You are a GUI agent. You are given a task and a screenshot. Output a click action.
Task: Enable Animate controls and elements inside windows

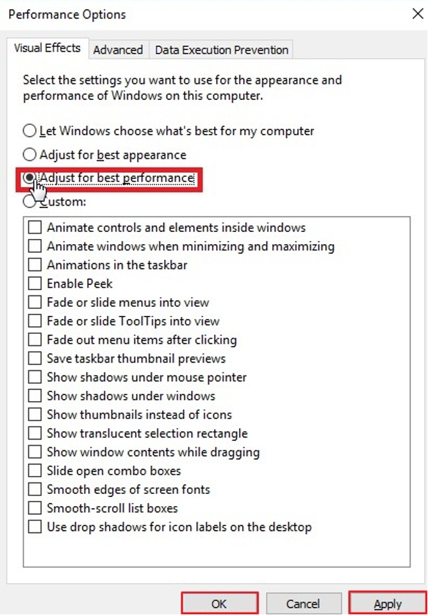pos(35,227)
